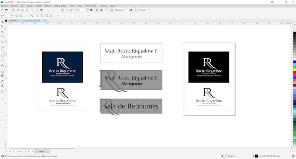This screenshot has width=296, height=159.
Task: Click the horizontal scrollbar at bottom
Action: click(x=42, y=148)
